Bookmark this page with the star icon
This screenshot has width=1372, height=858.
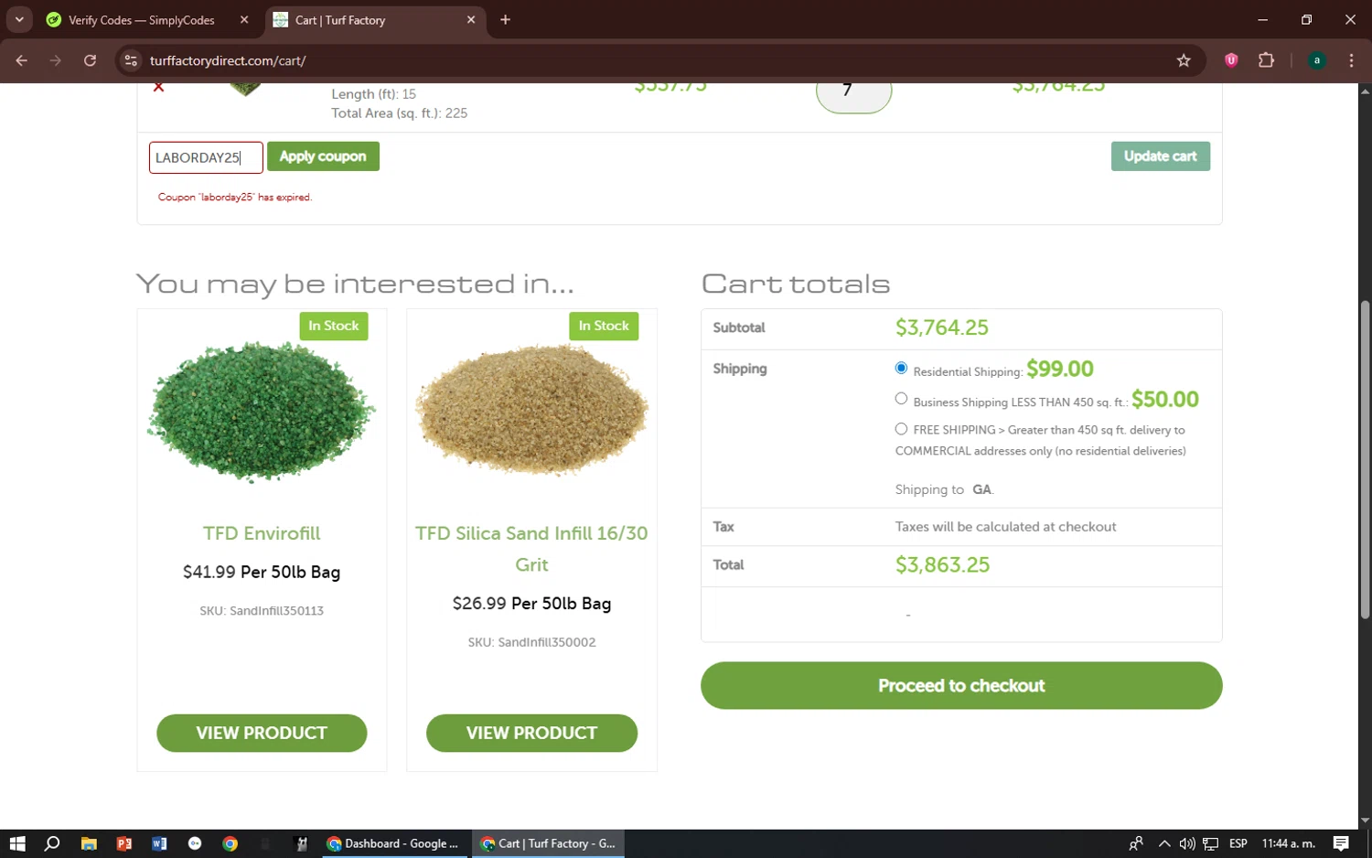1184,60
